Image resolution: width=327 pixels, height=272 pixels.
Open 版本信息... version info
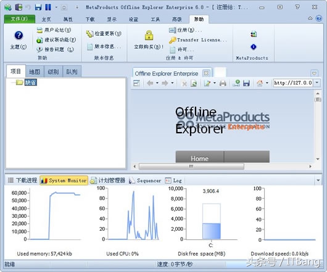coord(104,46)
